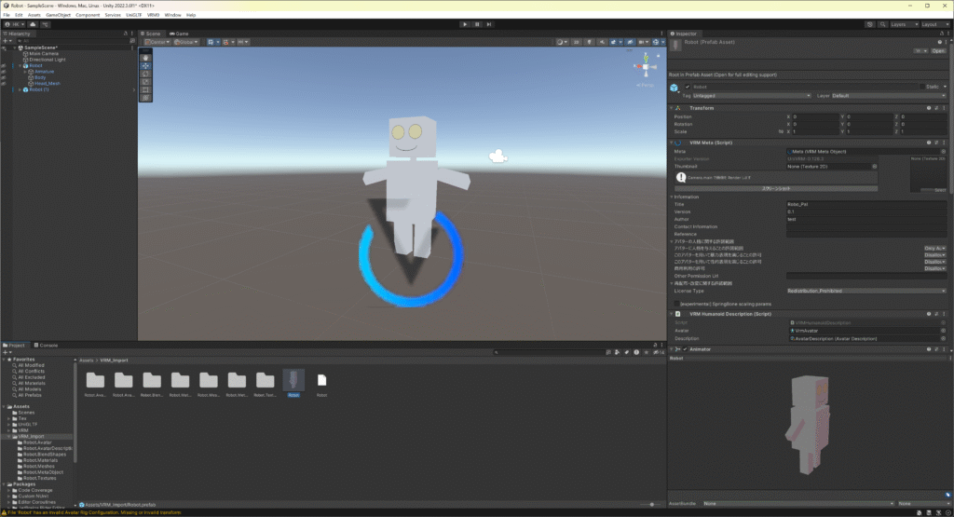Open the UniGLTF menu
Image resolution: width=954 pixels, height=517 pixels.
coord(134,15)
